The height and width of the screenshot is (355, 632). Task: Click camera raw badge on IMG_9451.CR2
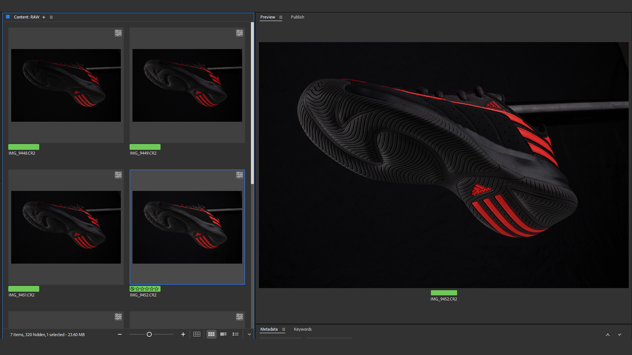point(118,175)
